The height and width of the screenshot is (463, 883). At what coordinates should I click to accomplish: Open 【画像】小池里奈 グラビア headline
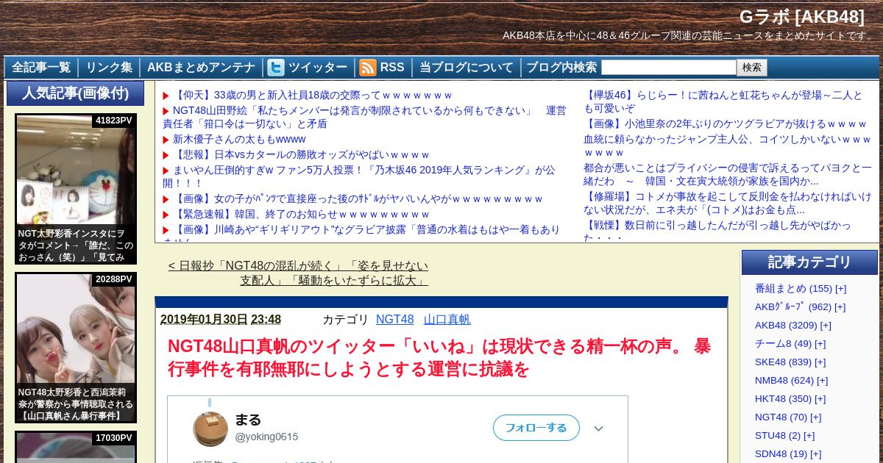point(725,123)
